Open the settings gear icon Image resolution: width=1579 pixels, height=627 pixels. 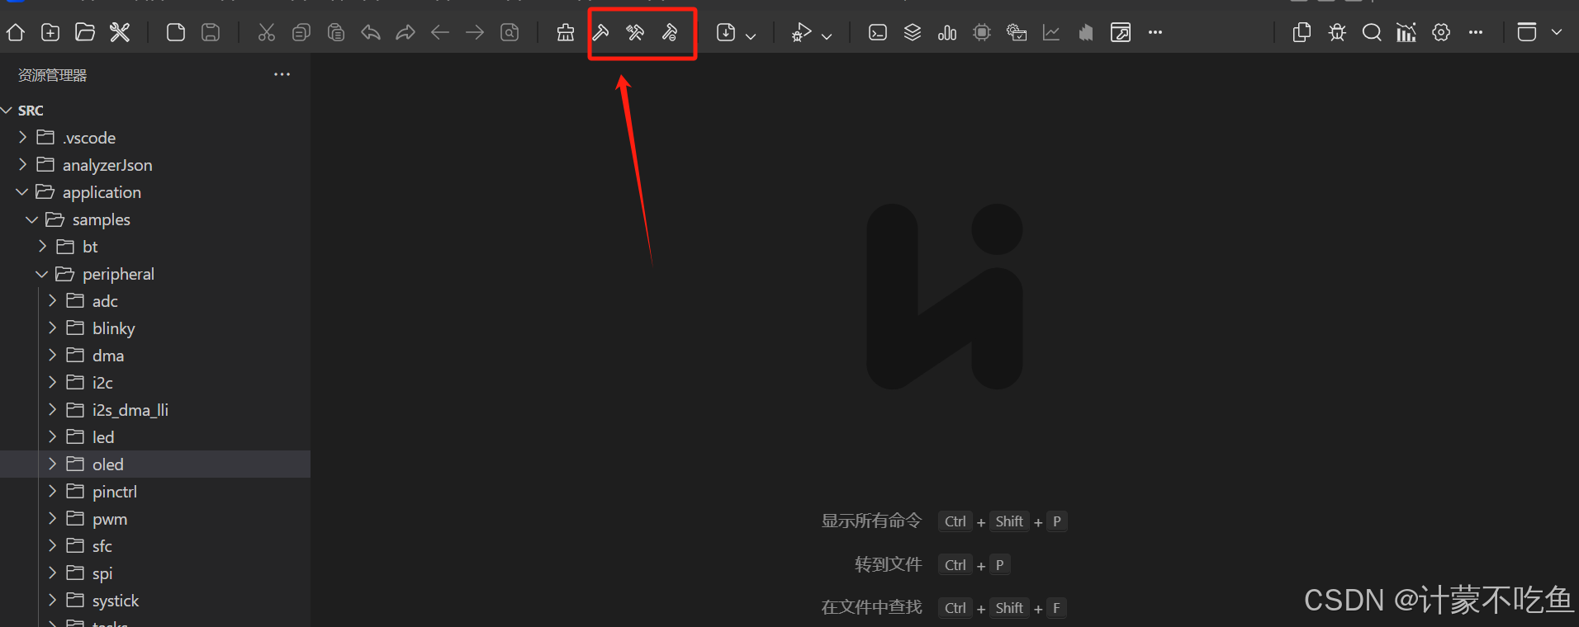point(1441,32)
